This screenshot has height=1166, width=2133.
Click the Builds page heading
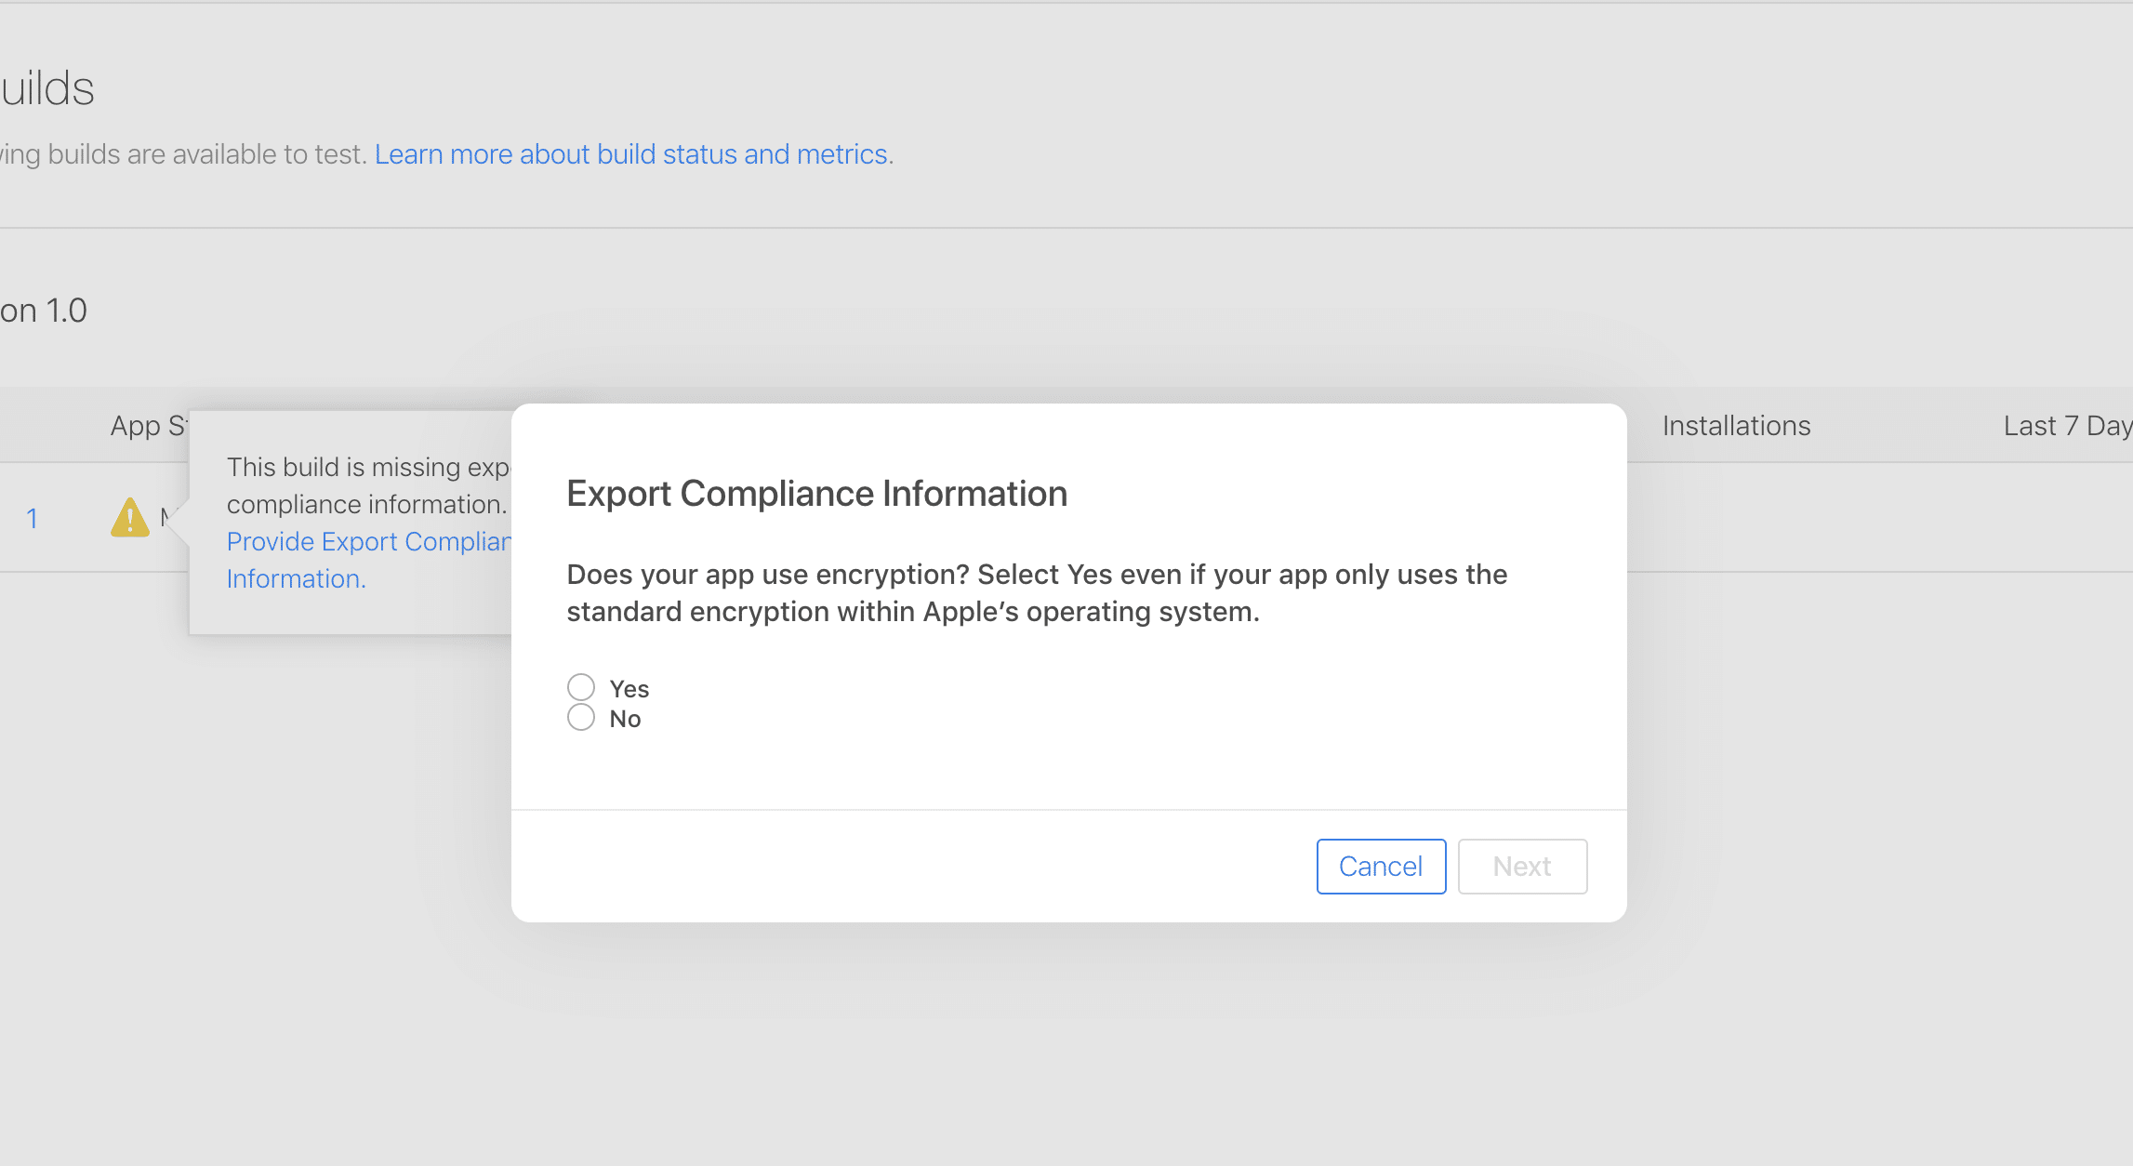(47, 89)
